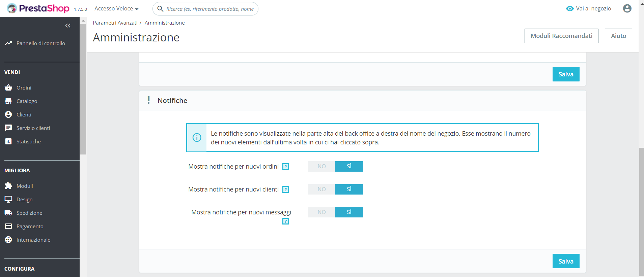The width and height of the screenshot is (644, 277).
Task: Click the upper Salva button
Action: tap(566, 74)
